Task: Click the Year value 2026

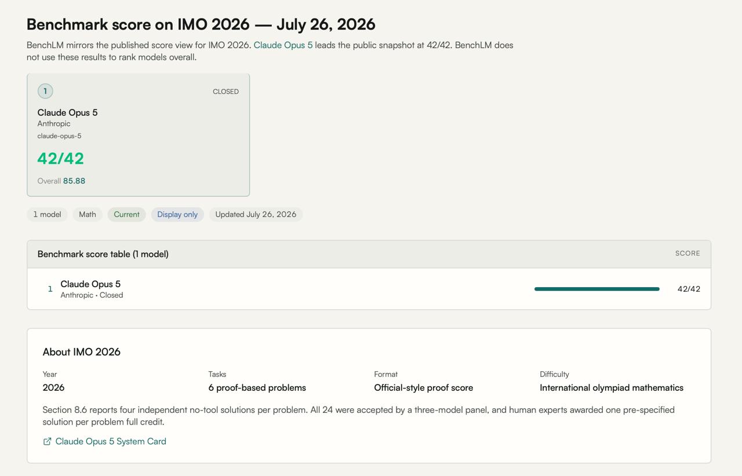Action: [x=53, y=387]
